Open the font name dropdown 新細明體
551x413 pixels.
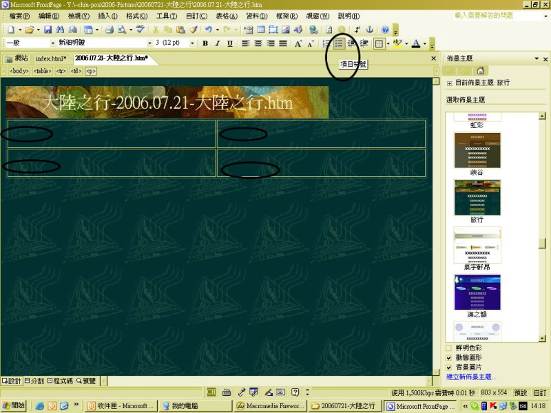(x=149, y=43)
